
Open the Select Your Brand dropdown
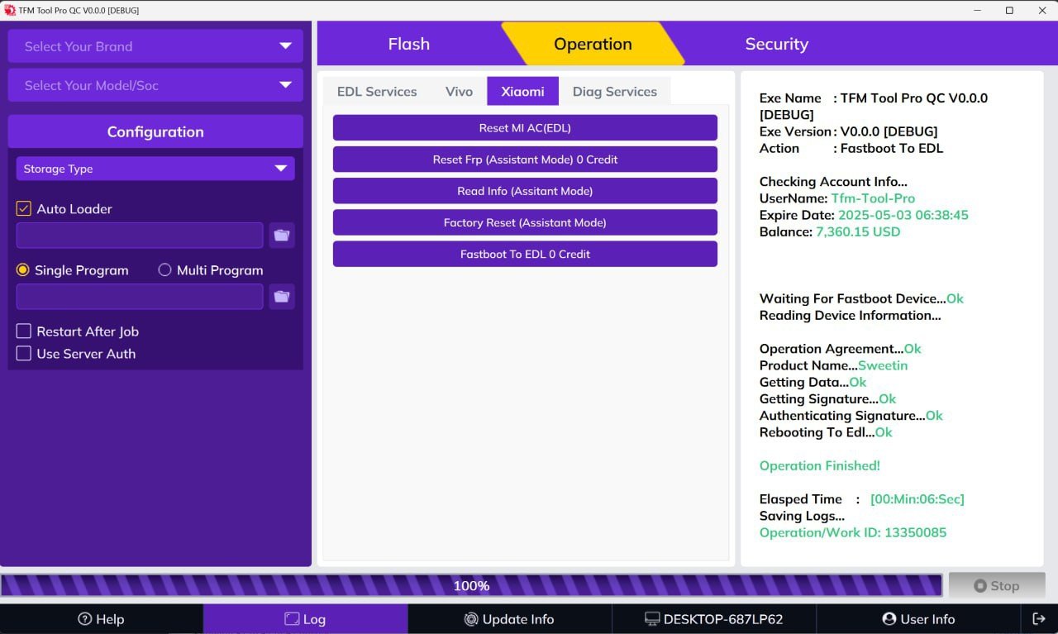[x=155, y=46]
